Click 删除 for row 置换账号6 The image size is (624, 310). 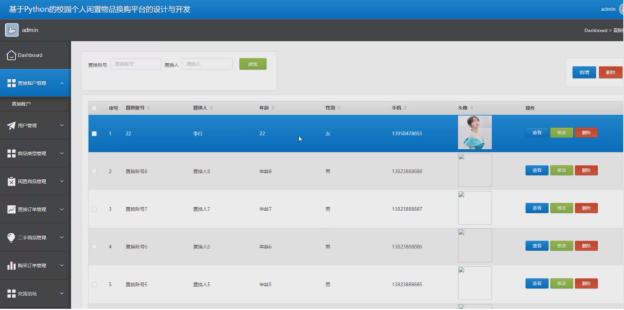pos(586,246)
